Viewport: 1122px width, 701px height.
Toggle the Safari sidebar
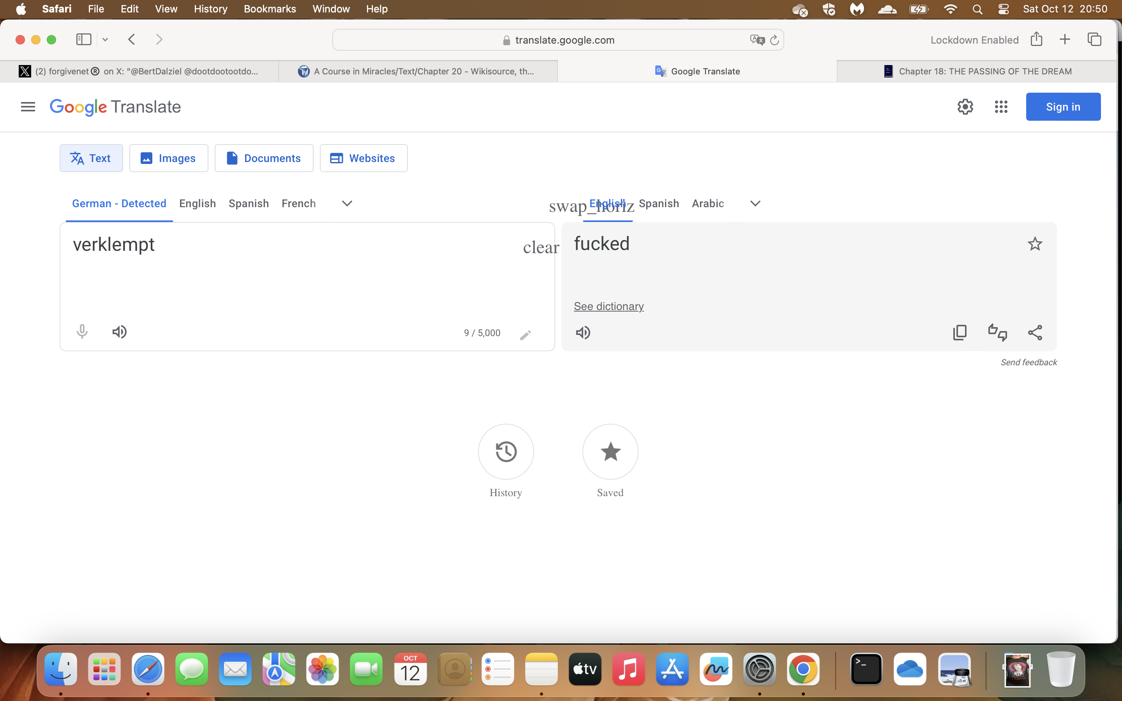(x=83, y=39)
